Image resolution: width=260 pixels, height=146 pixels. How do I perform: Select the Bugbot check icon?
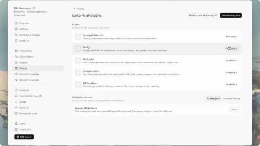(16, 62)
